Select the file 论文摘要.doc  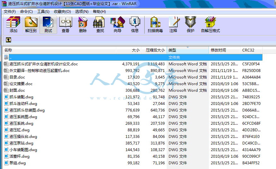(x=21, y=84)
